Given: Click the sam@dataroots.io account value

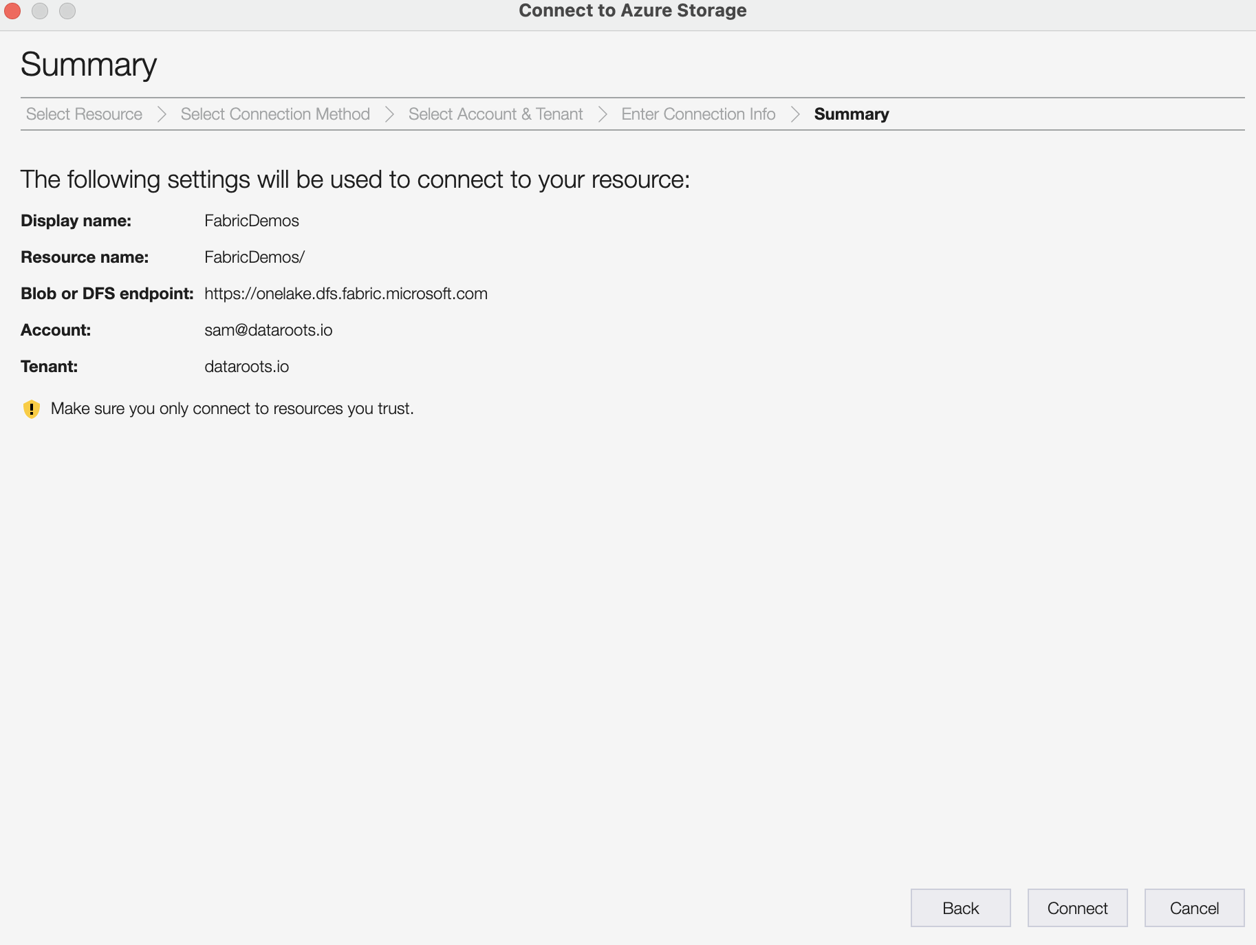Looking at the screenshot, I should (x=268, y=330).
